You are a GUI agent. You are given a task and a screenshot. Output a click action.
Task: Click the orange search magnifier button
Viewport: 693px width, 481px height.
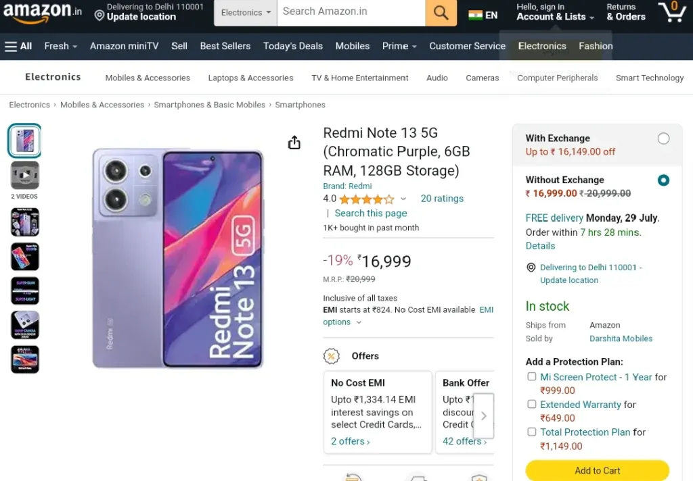441,12
